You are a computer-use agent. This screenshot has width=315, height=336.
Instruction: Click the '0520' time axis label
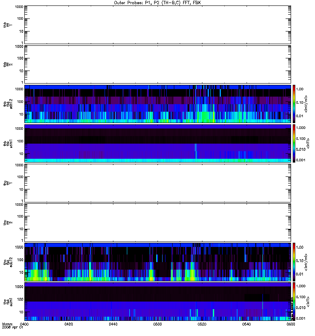pyautogui.click(x=202, y=324)
